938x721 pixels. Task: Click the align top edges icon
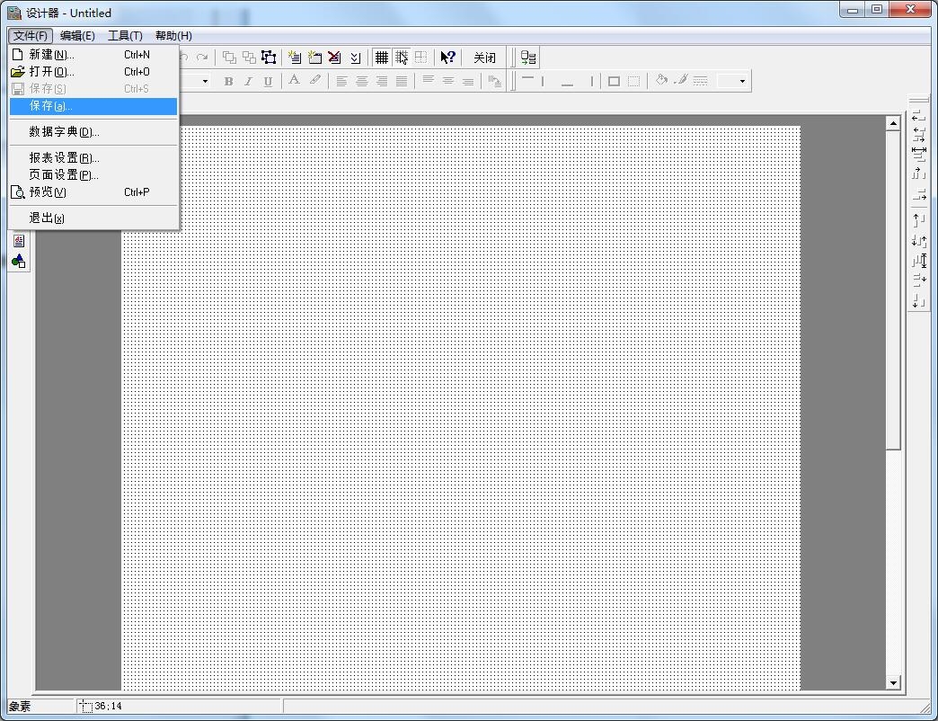pos(918,218)
